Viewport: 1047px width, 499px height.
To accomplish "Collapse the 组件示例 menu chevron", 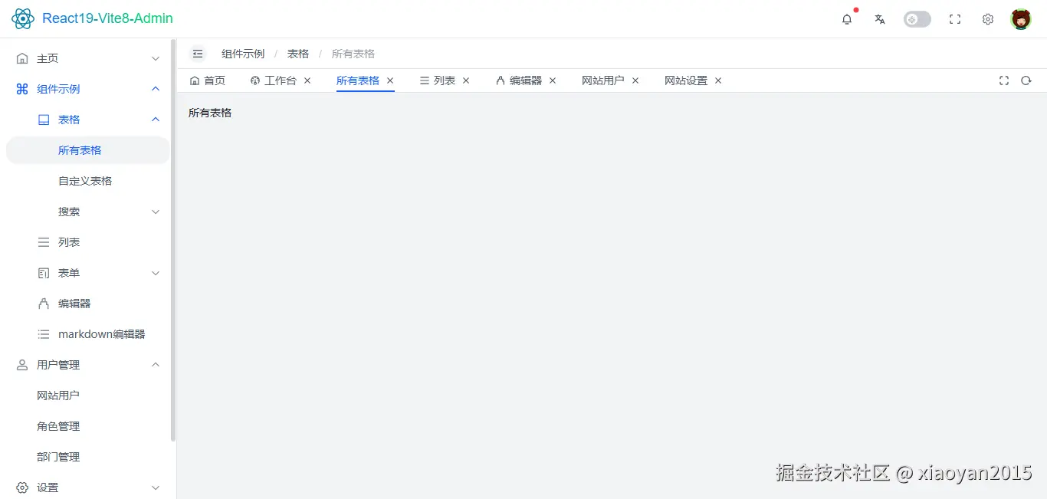I will tap(156, 89).
